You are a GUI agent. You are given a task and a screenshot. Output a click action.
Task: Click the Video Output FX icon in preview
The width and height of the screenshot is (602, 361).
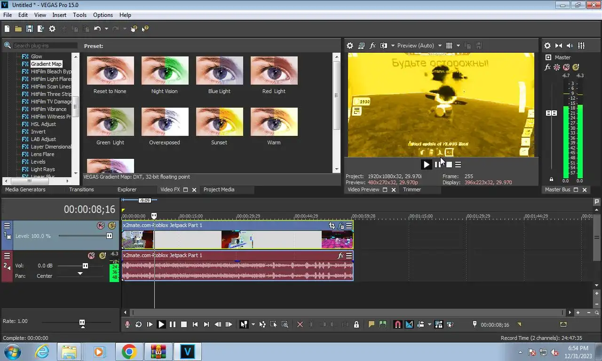click(373, 46)
